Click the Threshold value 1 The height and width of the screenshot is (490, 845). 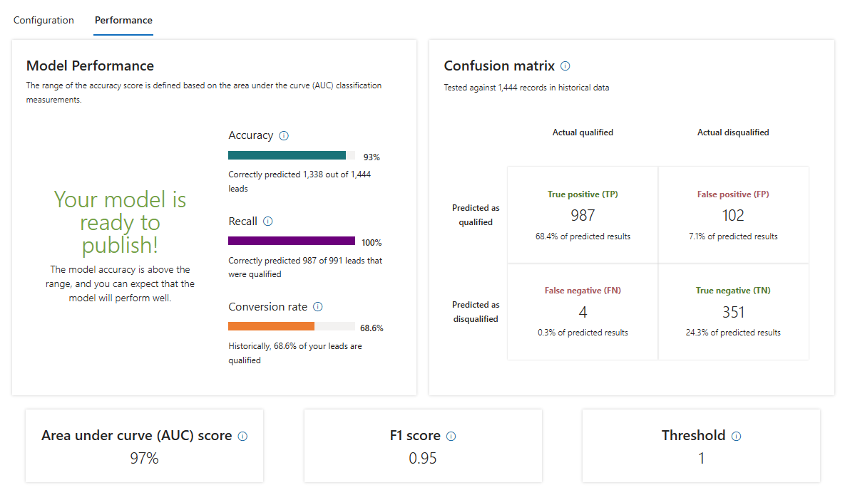pyautogui.click(x=701, y=459)
